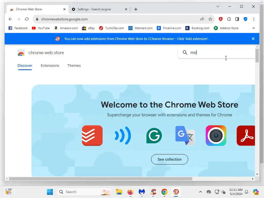264x198 pixels.
Task: Open the clock showing 11:11 AM
Action: click(236, 192)
